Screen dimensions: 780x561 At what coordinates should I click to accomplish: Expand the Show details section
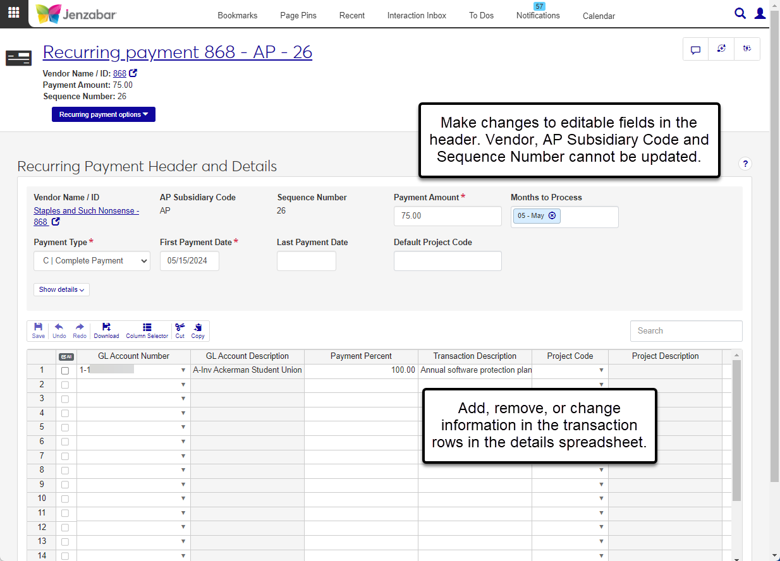click(61, 289)
